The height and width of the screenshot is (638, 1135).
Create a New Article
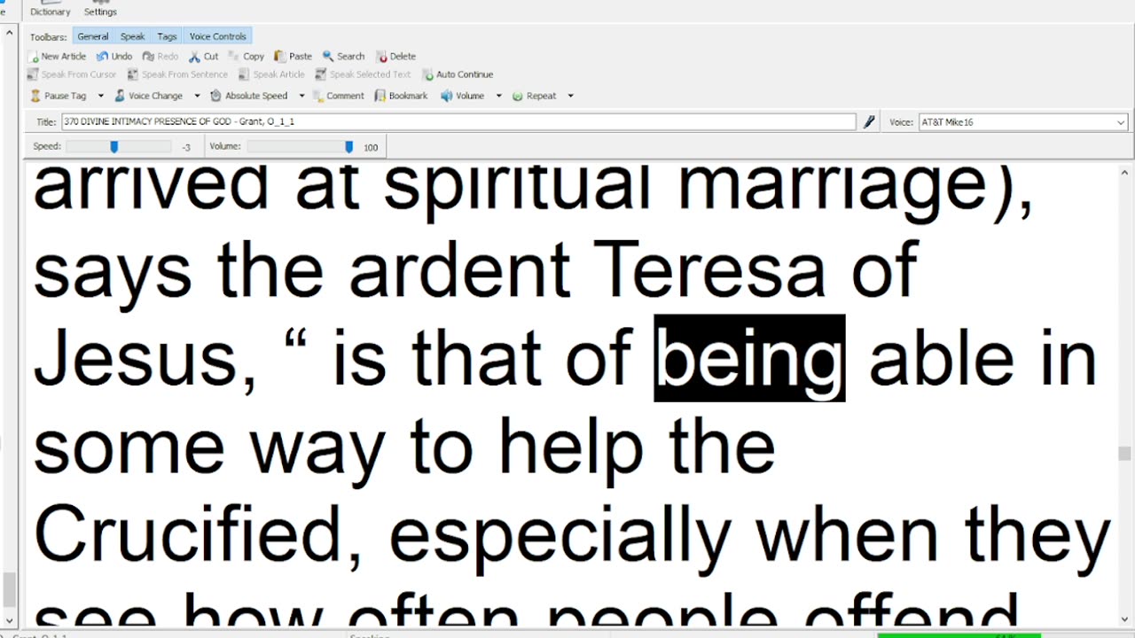[x=58, y=56]
